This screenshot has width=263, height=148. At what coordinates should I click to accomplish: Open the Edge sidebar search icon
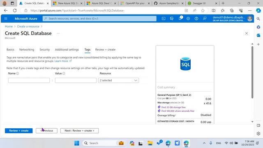tap(258, 18)
